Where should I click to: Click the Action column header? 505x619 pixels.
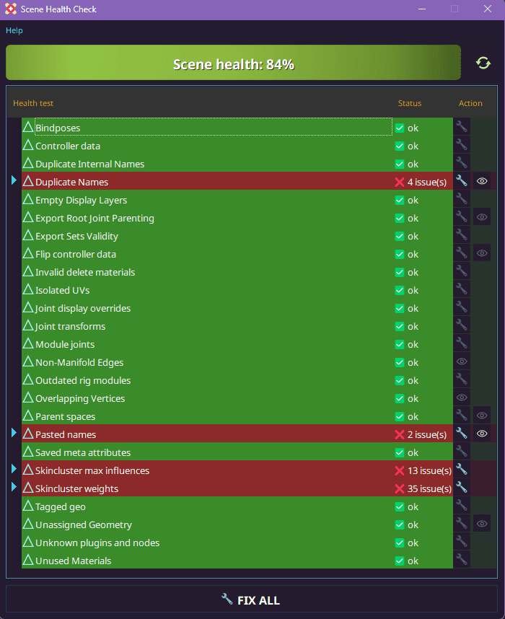click(470, 103)
